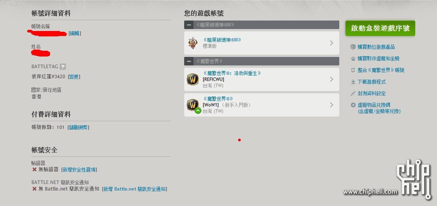Click the pencil icon next to 封測資料設定
Viewport: 437px width, 206px height.
[x=353, y=94]
